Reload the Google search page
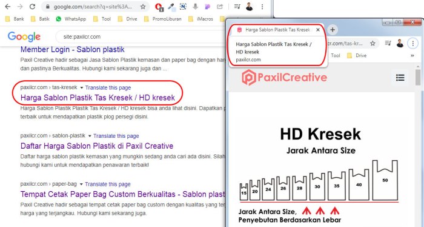Image resolution: width=424 pixels, height=227 pixels. [32, 7]
